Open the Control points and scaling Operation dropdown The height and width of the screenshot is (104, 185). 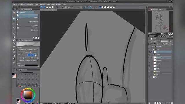point(31,60)
